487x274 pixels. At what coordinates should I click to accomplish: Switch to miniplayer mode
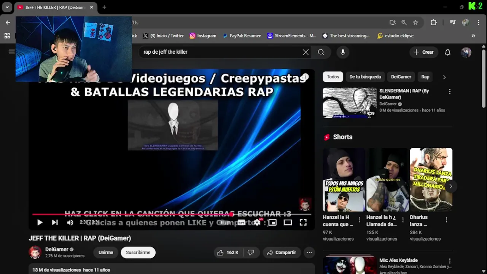coord(272,223)
